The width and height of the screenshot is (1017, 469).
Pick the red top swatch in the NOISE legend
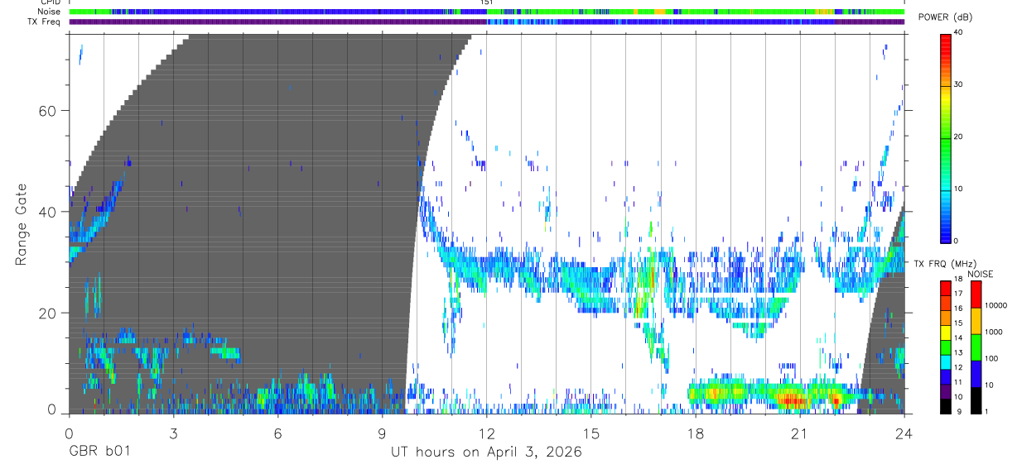[975, 294]
